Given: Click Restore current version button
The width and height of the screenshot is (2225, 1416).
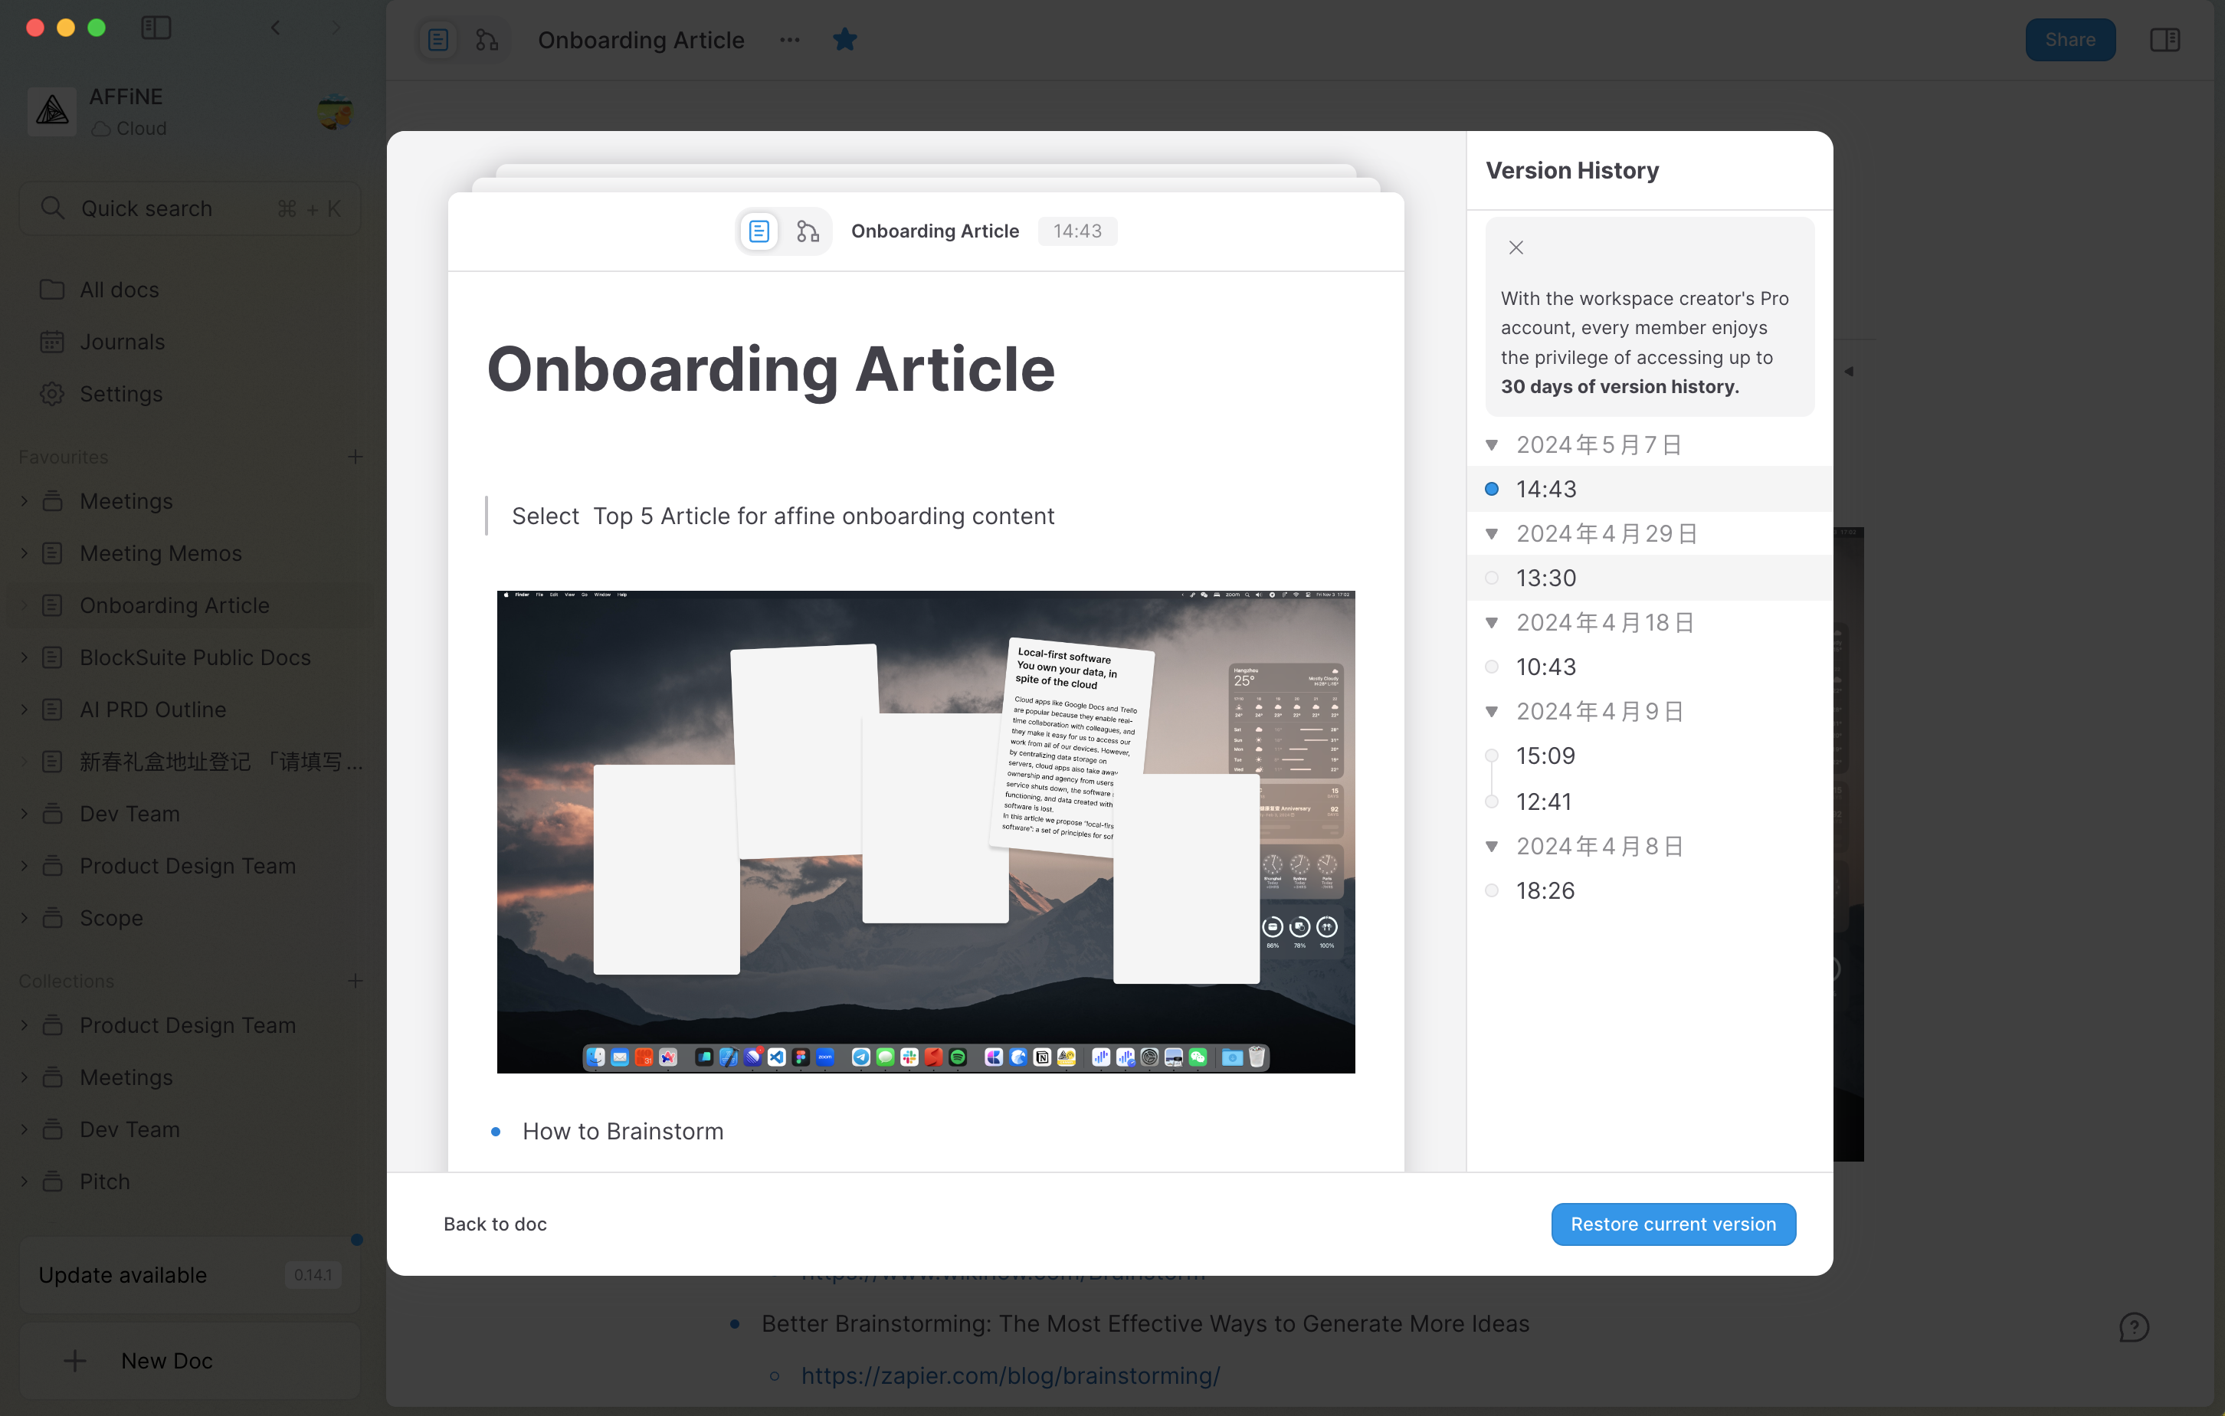Looking at the screenshot, I should coord(1673,1224).
